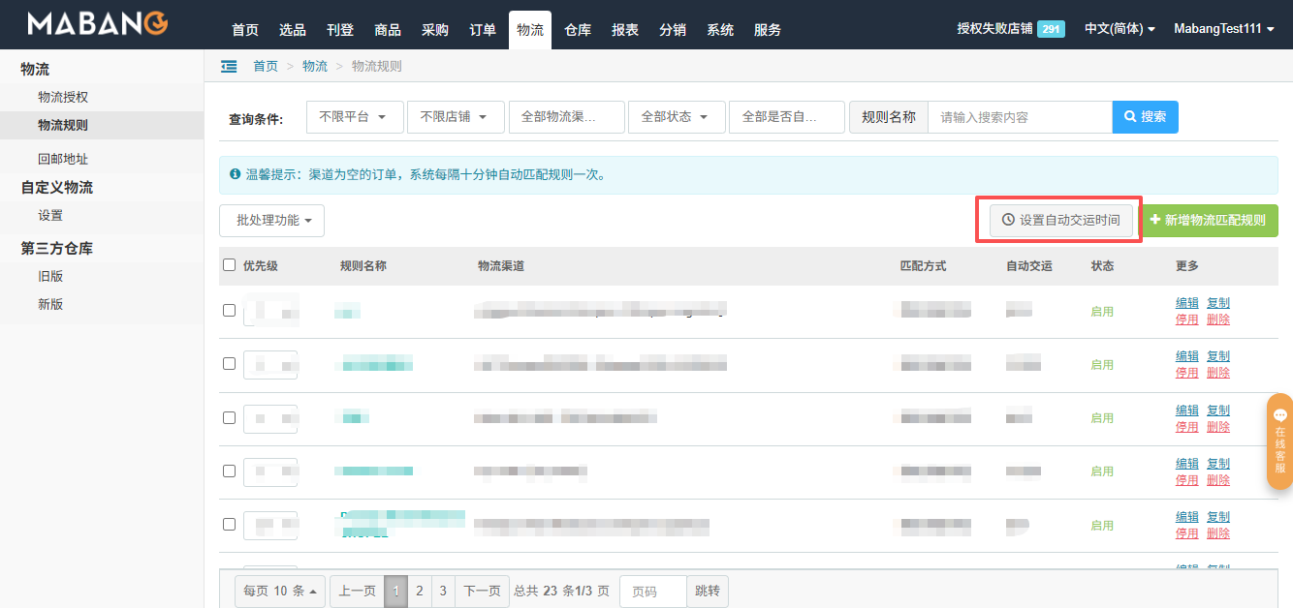The image size is (1293, 608).
Task: Click the 291 failed authorization stores badge
Action: click(1051, 29)
